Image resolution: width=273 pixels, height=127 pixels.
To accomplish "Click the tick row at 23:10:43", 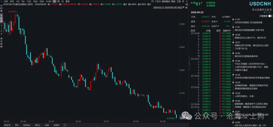I will pyautogui.click(x=211, y=87).
